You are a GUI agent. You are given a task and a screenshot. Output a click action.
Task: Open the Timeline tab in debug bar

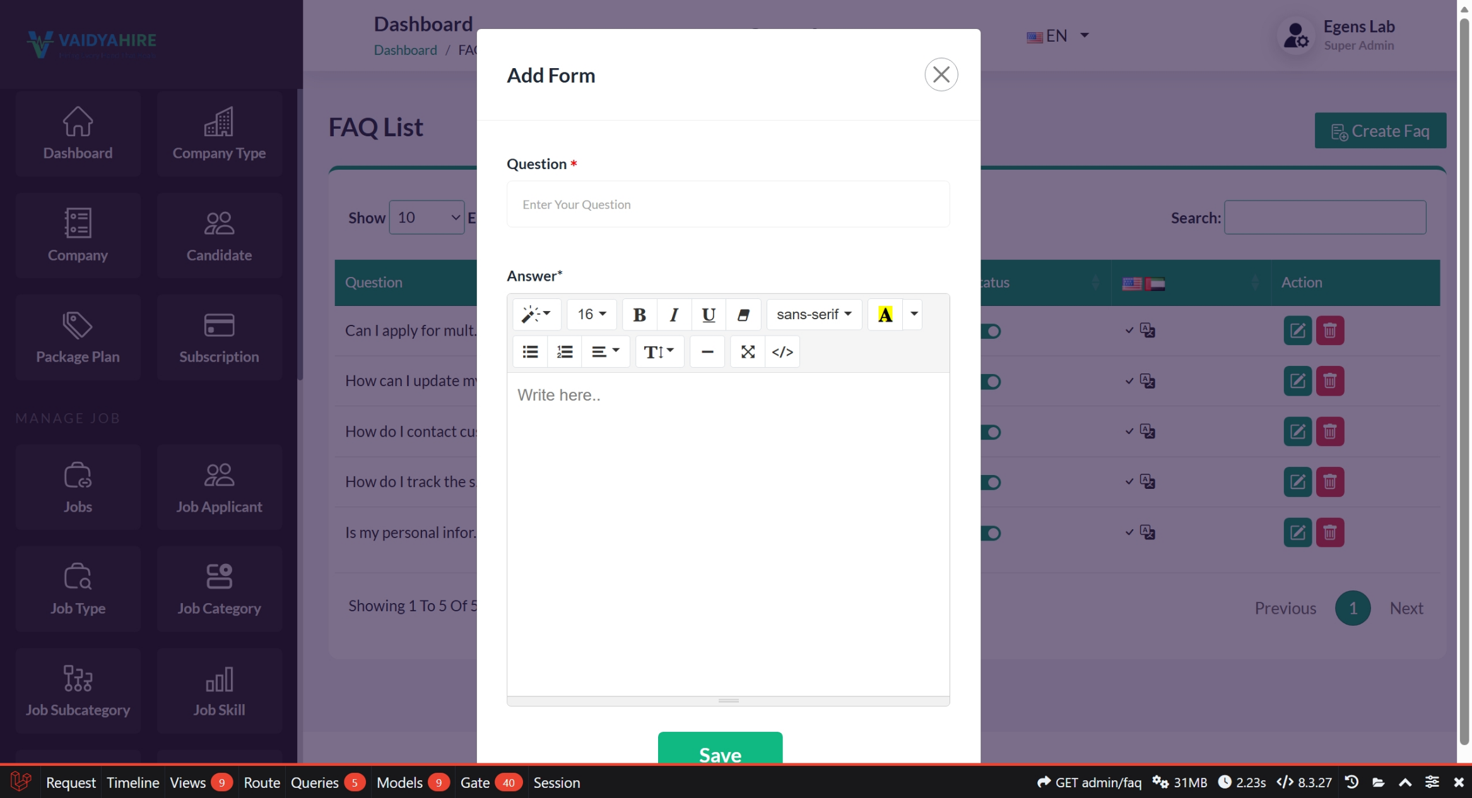click(132, 782)
